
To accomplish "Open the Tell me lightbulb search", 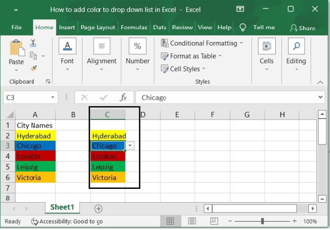I will coord(243,27).
